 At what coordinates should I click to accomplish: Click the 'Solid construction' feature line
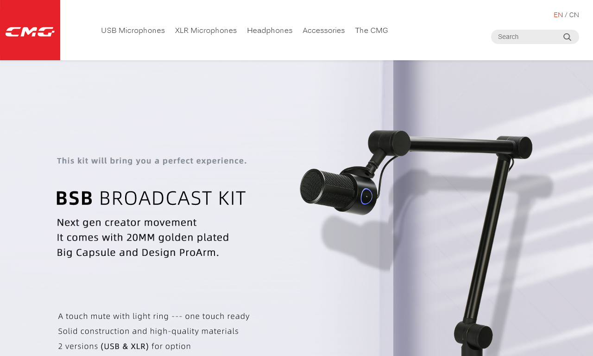148,331
